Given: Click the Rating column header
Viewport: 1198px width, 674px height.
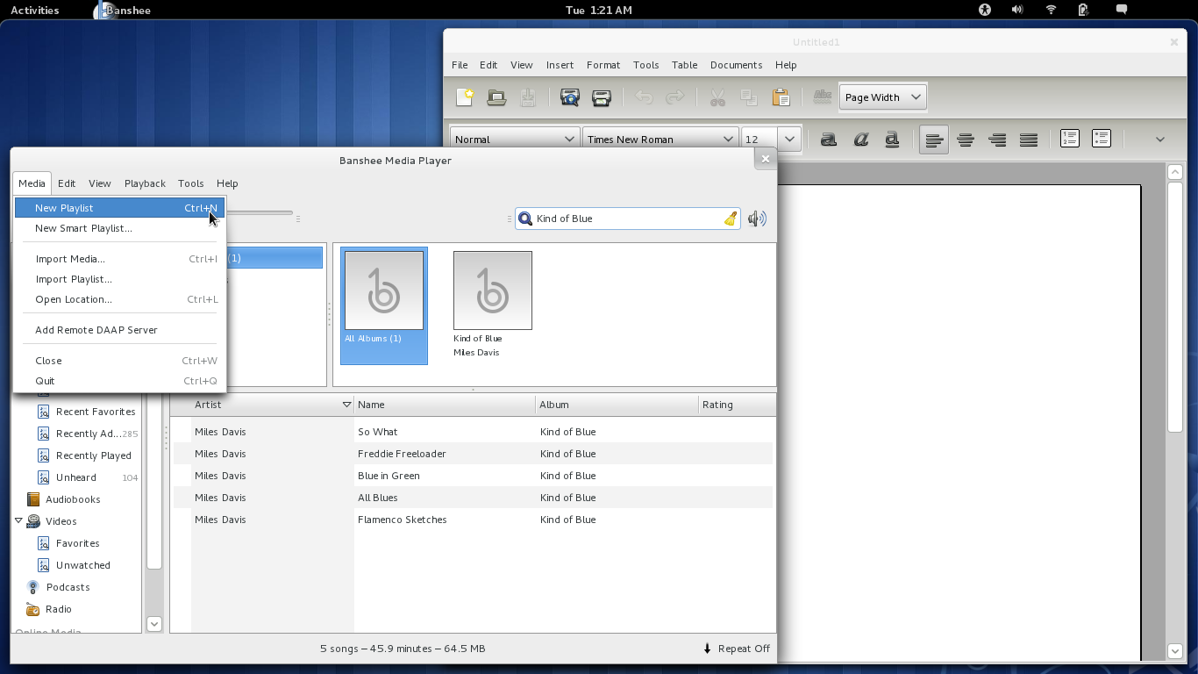Looking at the screenshot, I should click(737, 405).
